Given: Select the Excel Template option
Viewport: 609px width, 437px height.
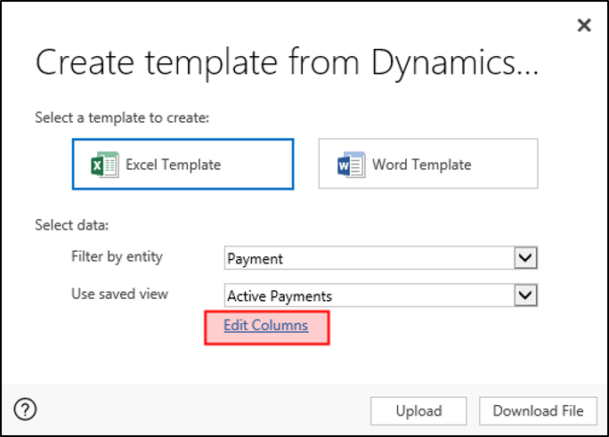Looking at the screenshot, I should (183, 164).
